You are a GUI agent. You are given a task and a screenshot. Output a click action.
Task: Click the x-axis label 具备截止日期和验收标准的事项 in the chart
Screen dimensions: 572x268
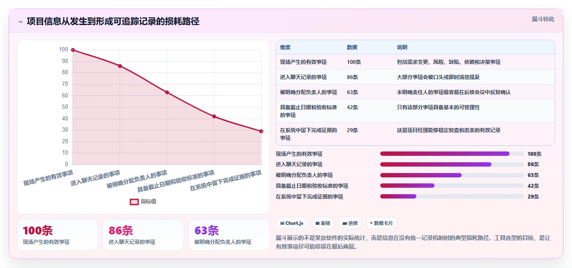coord(176,181)
